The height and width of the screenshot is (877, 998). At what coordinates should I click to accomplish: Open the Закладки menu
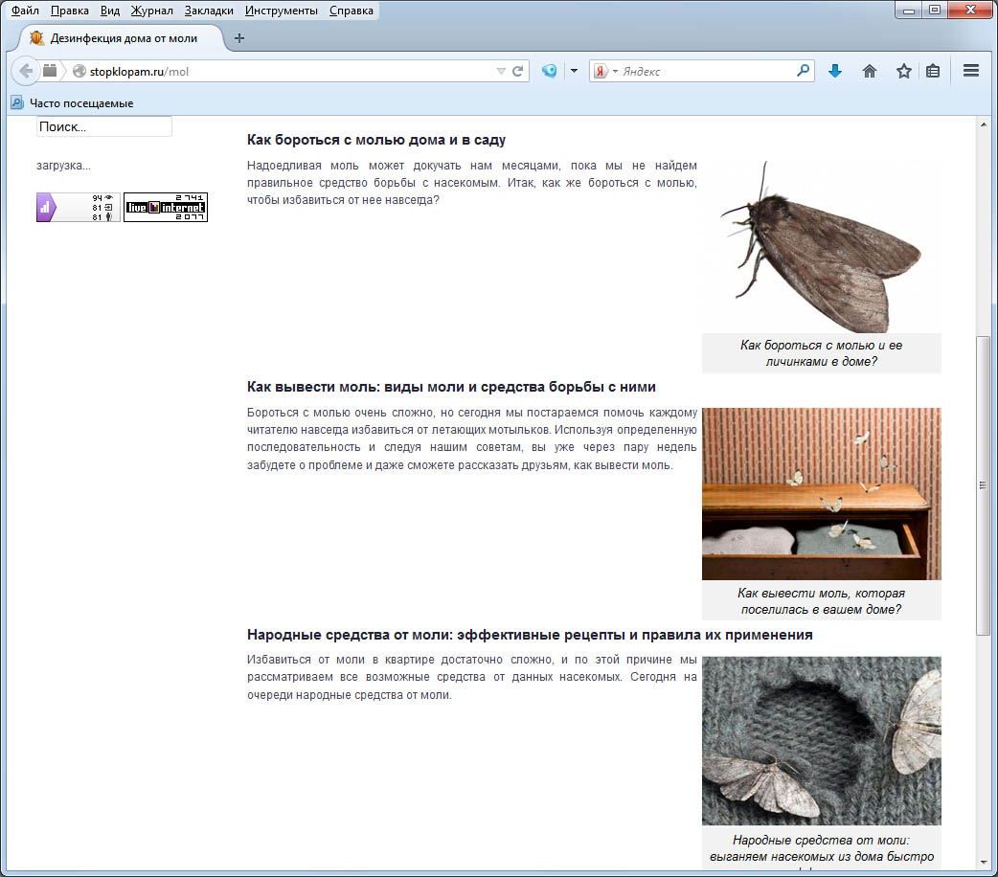click(210, 11)
